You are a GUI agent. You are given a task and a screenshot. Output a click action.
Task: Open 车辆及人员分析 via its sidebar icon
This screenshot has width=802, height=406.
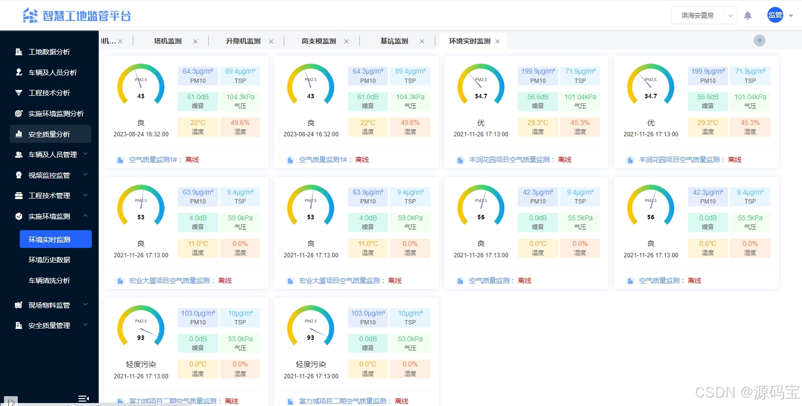click(x=19, y=72)
